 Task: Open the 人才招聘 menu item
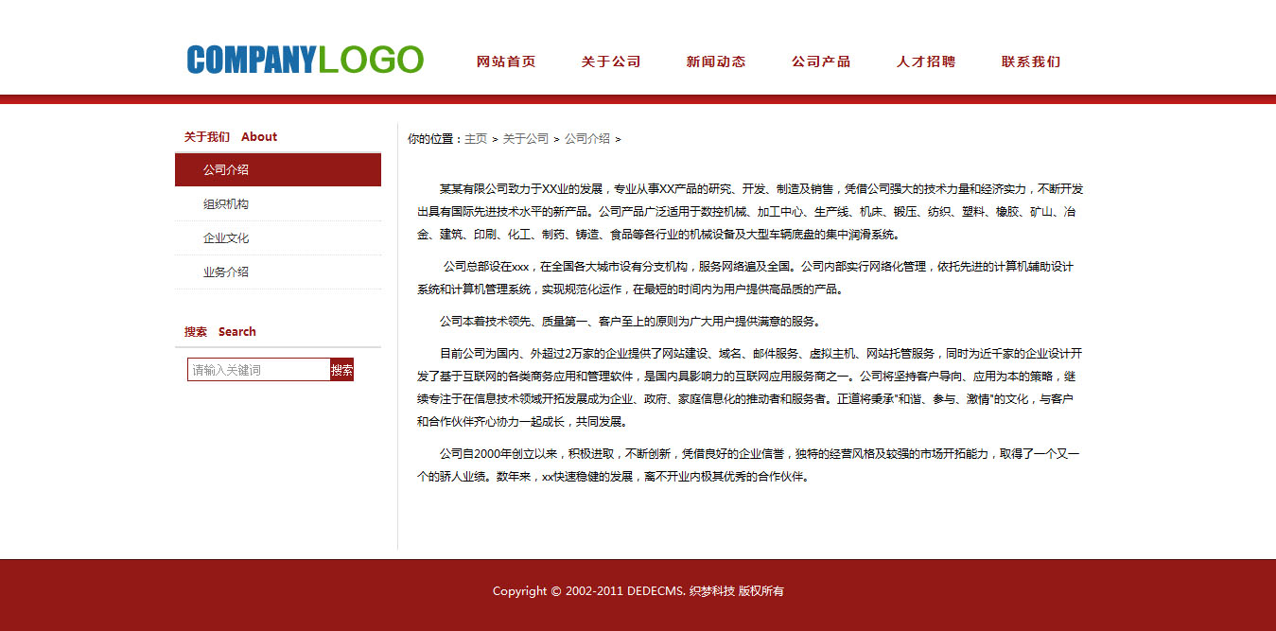pos(926,61)
